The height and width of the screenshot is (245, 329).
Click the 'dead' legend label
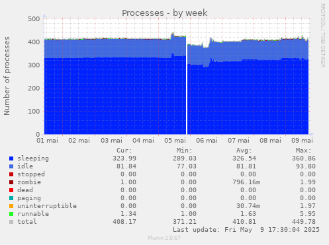[25, 190]
